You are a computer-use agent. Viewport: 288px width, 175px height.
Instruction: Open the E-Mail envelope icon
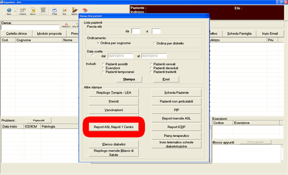tap(54, 11)
